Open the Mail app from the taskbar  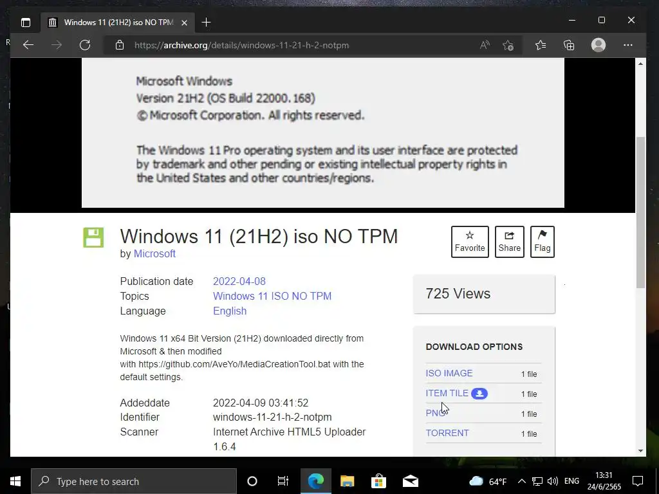click(410, 481)
